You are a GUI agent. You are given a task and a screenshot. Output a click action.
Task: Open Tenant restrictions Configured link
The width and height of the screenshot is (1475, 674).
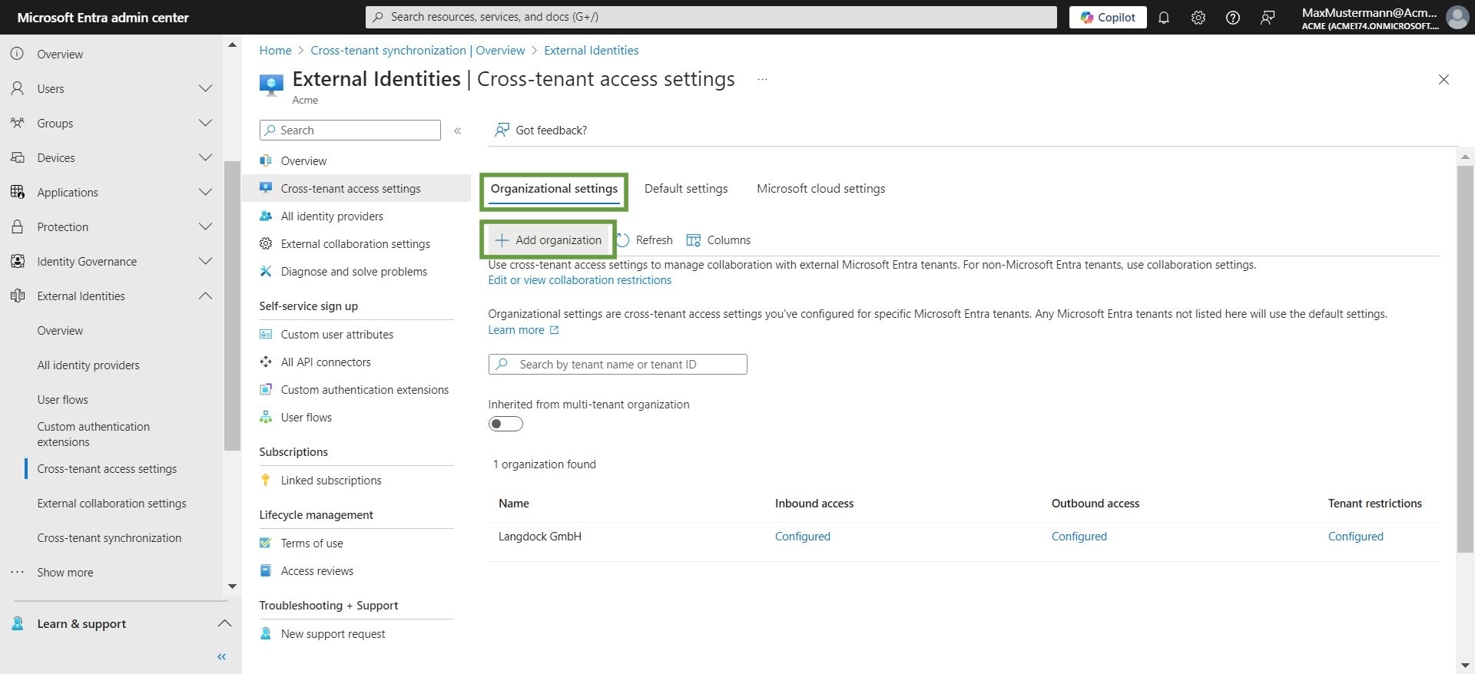(1356, 537)
